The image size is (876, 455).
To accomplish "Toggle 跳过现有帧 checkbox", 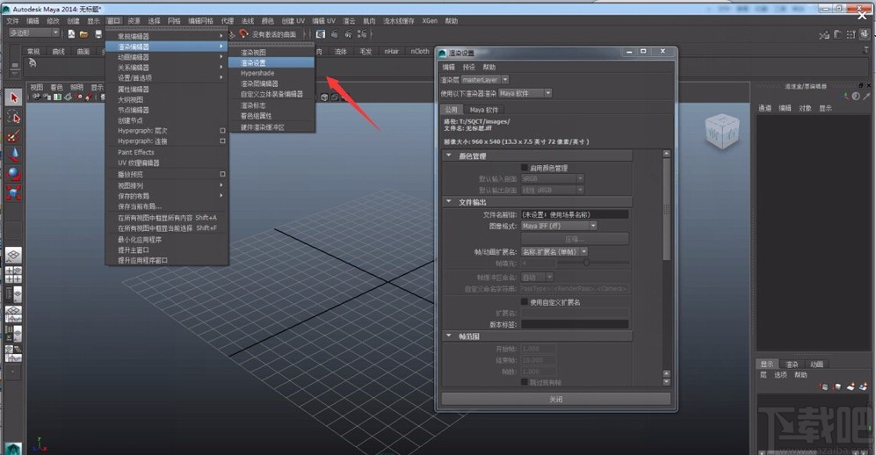I will click(x=524, y=382).
